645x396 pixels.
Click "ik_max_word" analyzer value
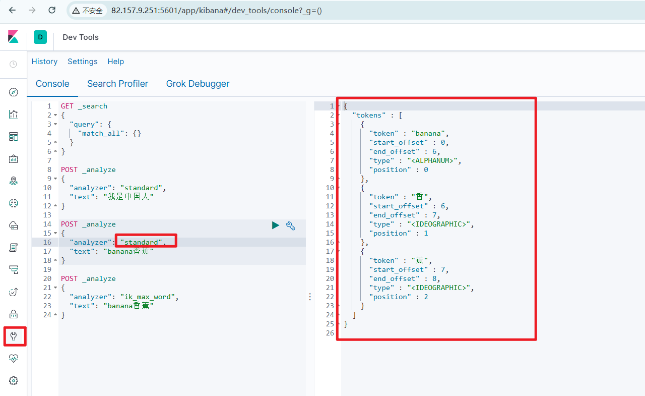click(147, 297)
